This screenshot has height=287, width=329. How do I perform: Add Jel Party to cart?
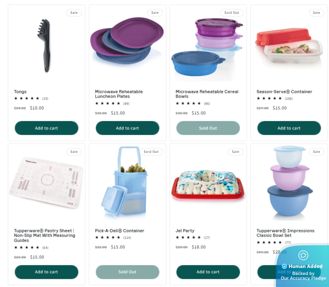coord(208,272)
